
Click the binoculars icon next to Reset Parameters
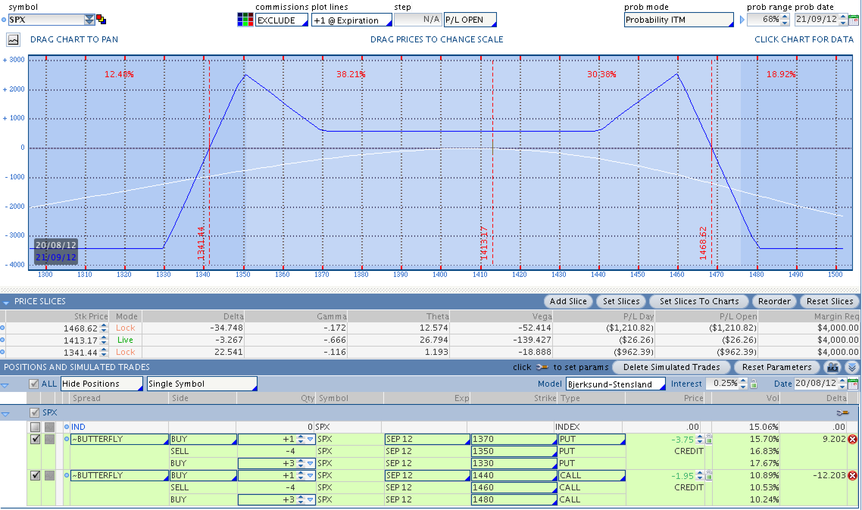tap(833, 367)
